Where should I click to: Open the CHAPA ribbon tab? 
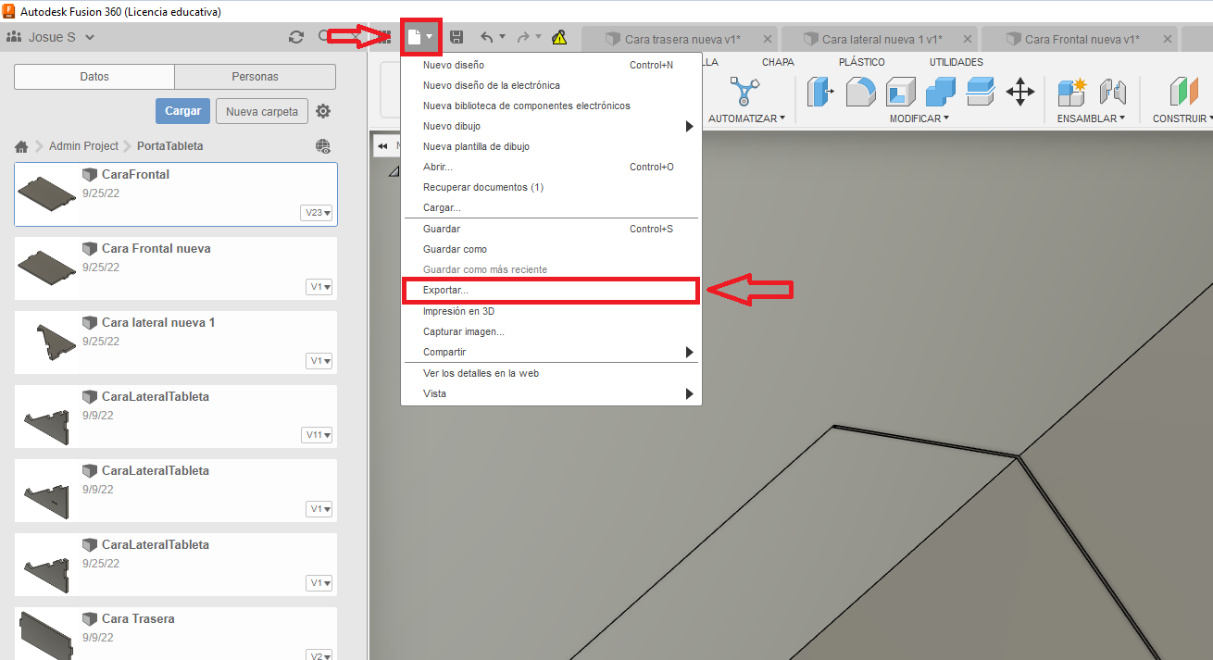click(778, 62)
